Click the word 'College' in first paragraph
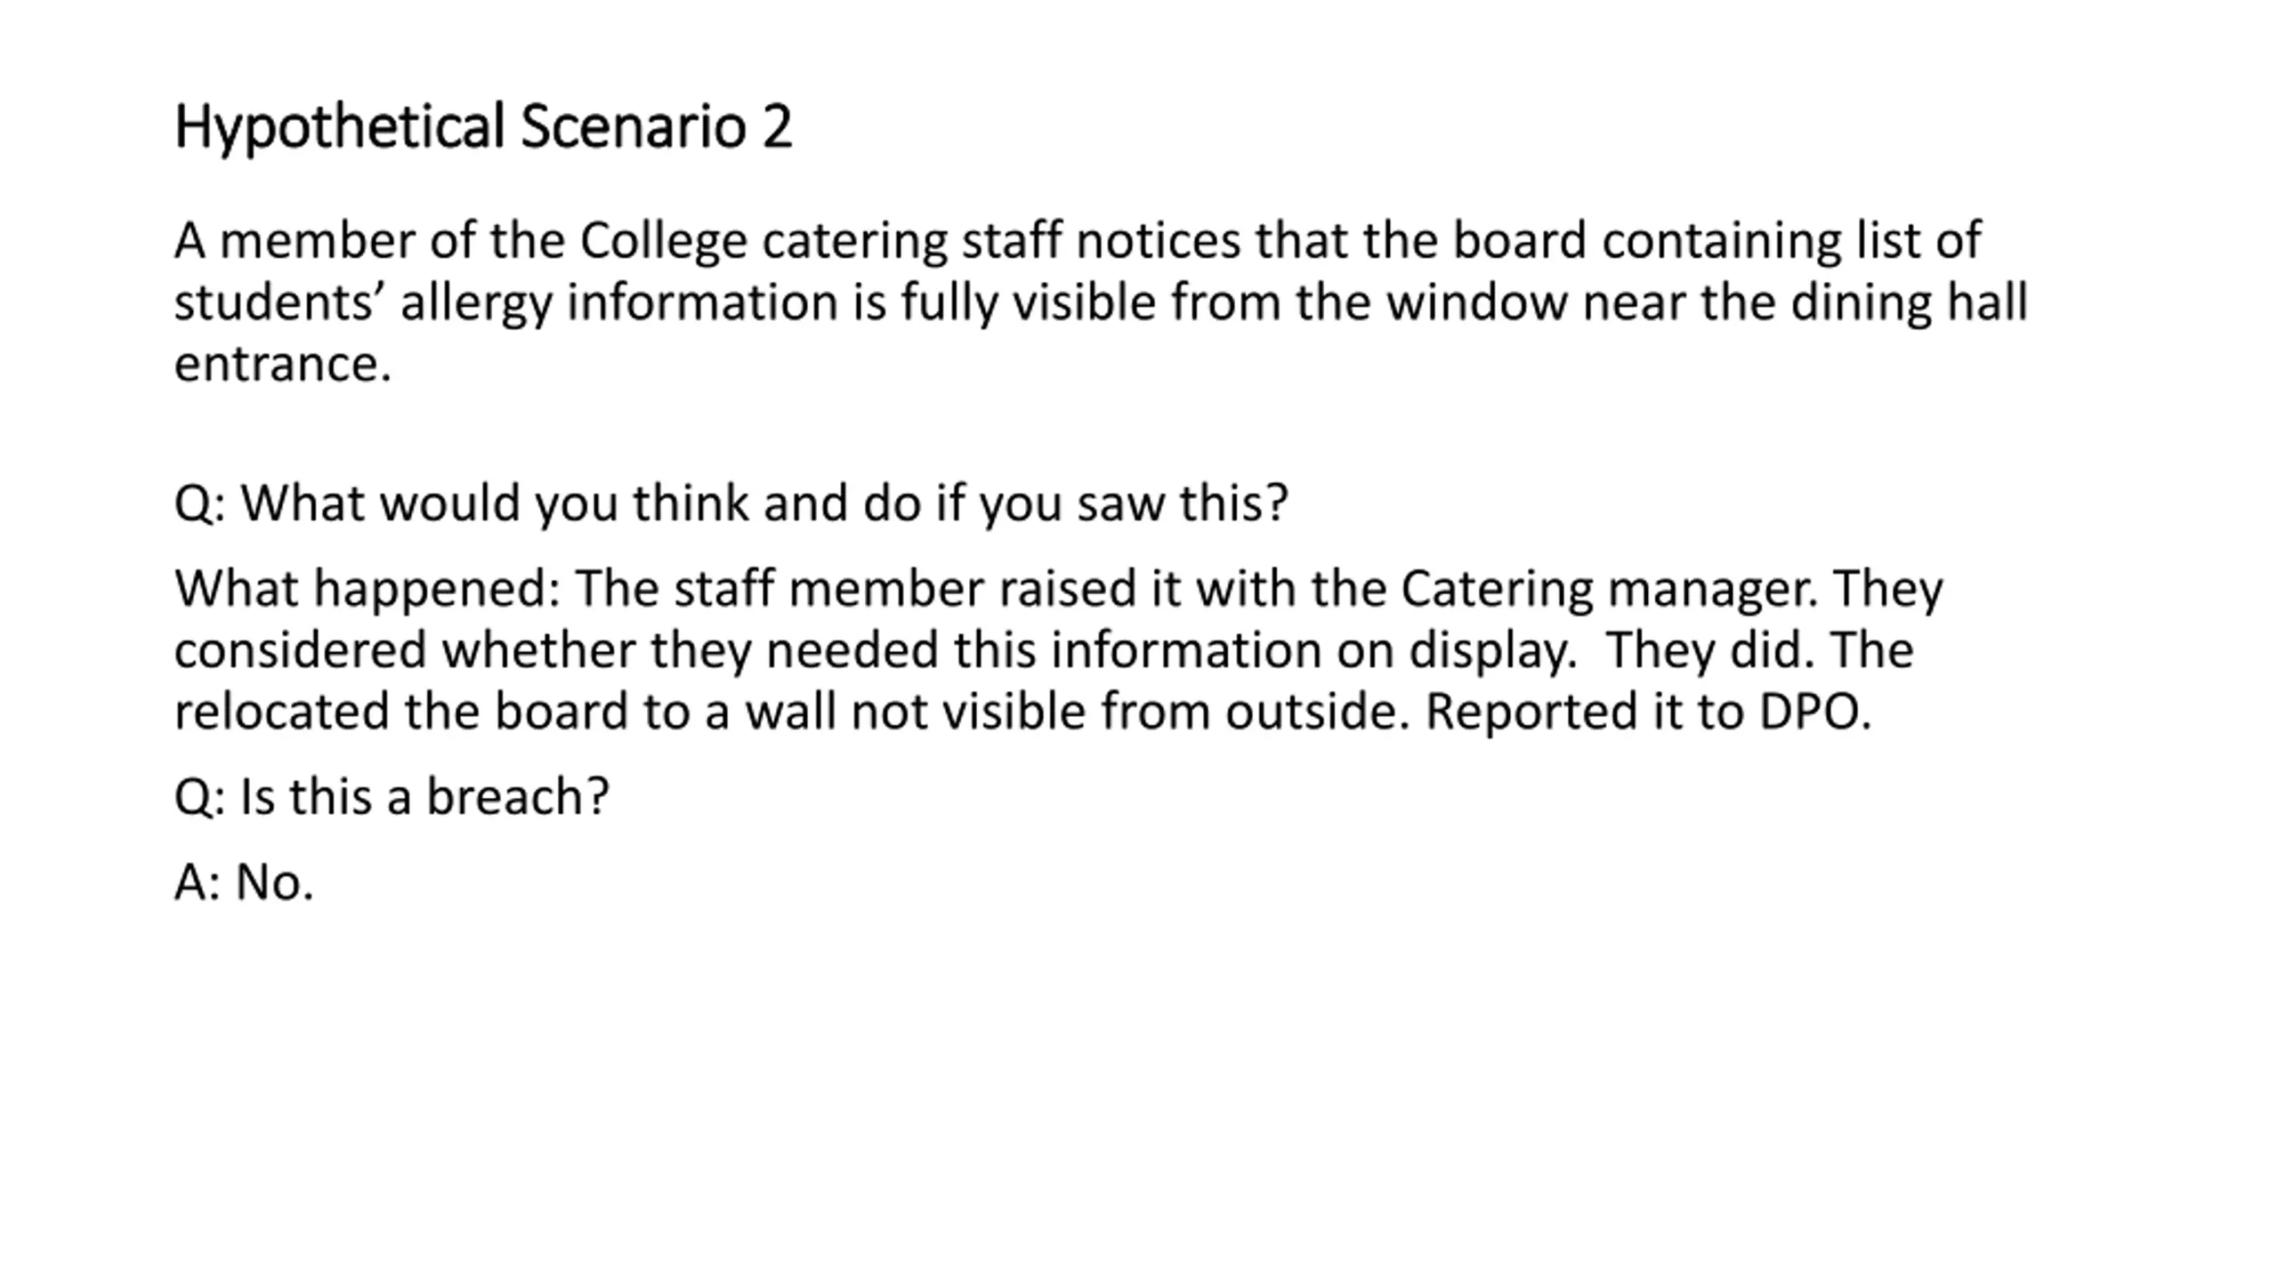The height and width of the screenshot is (1281, 2278). coord(663,240)
